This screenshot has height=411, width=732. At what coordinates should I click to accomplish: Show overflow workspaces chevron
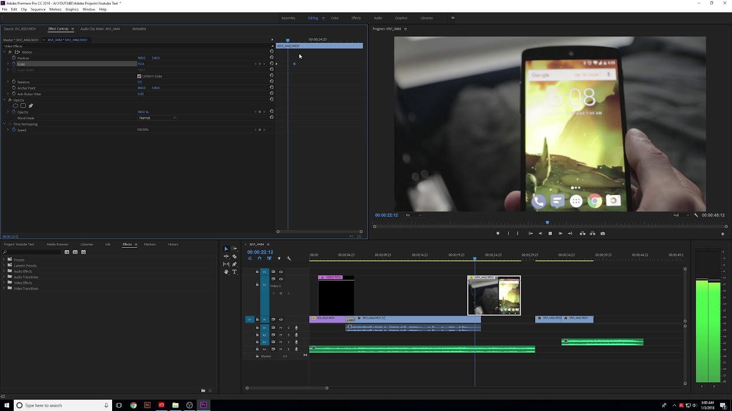click(452, 18)
